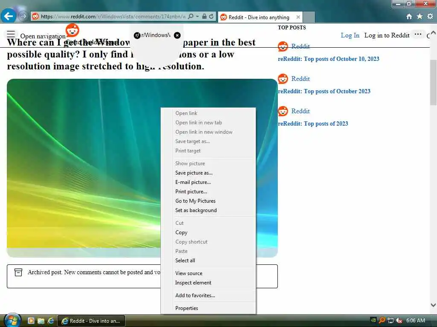Click the page scroll up arrow
Viewport: 437px width, 327px height.
434,33
